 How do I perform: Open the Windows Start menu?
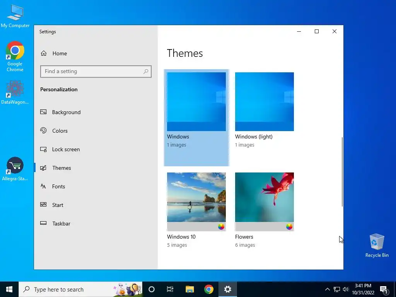(9, 289)
